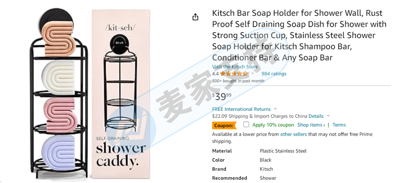The image size is (396, 183).
Task: Click the share icon beside product image
Action: click(195, 17)
